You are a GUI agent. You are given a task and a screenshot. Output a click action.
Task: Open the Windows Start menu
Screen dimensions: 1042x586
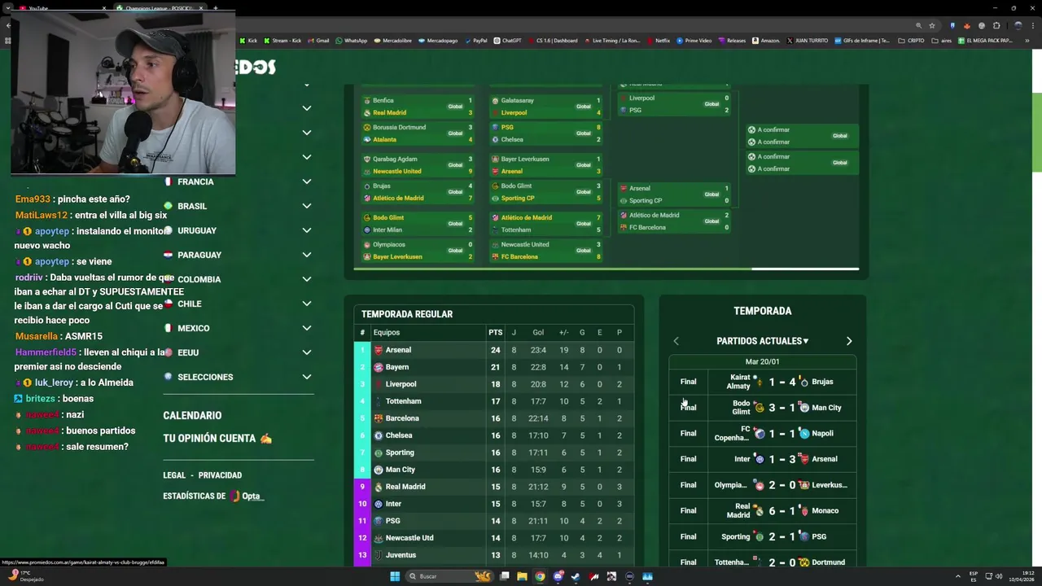pos(395,576)
